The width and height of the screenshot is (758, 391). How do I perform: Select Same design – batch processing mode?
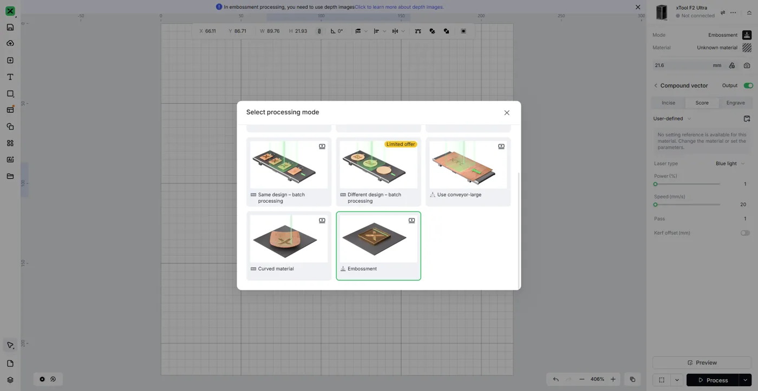click(x=289, y=171)
